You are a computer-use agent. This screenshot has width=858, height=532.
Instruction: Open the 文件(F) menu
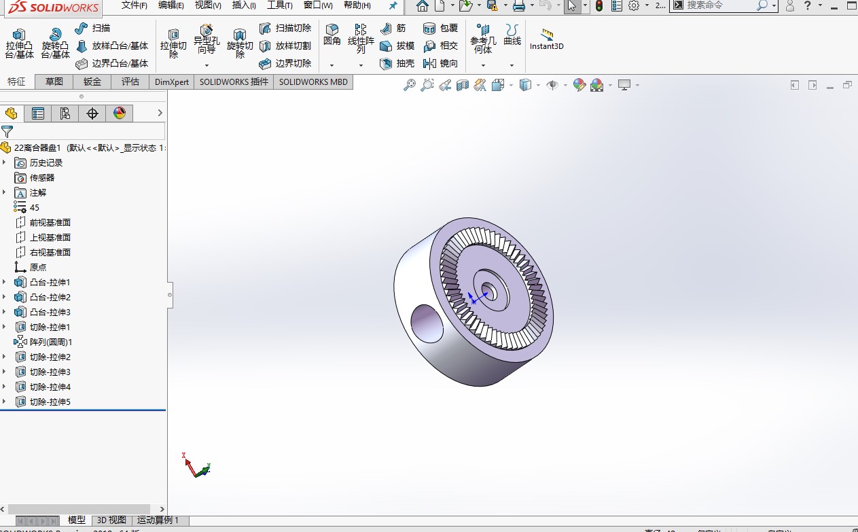[135, 5]
